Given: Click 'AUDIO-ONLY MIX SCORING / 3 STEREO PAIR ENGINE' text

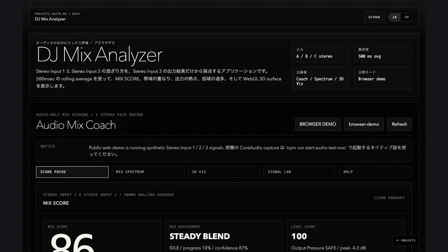Looking at the screenshot, I should tap(90, 115).
